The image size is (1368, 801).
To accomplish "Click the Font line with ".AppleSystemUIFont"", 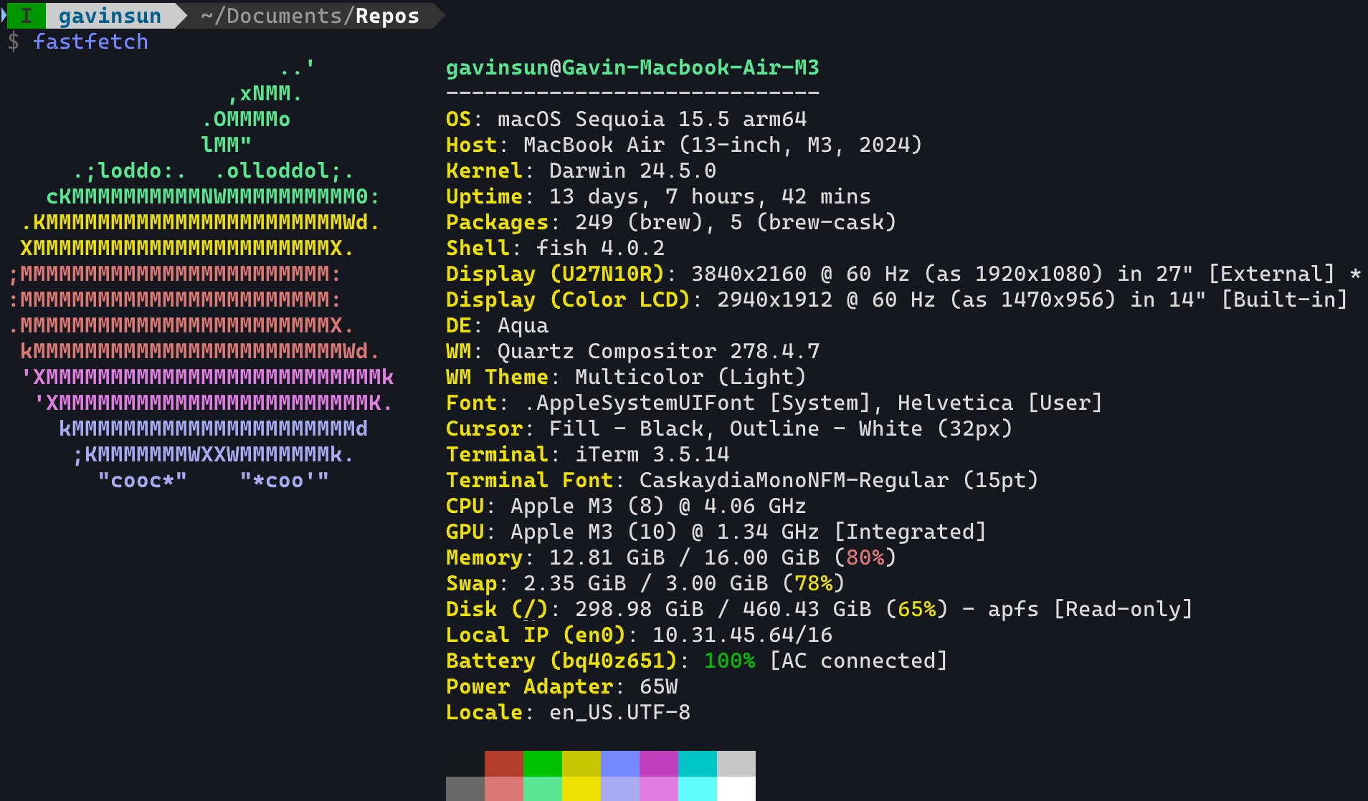I will point(774,403).
